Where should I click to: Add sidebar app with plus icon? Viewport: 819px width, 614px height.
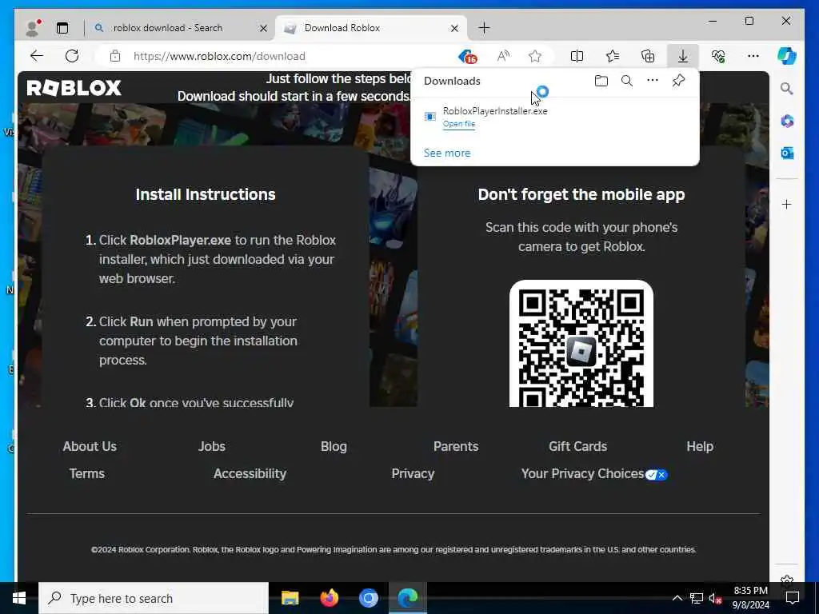pyautogui.click(x=787, y=204)
